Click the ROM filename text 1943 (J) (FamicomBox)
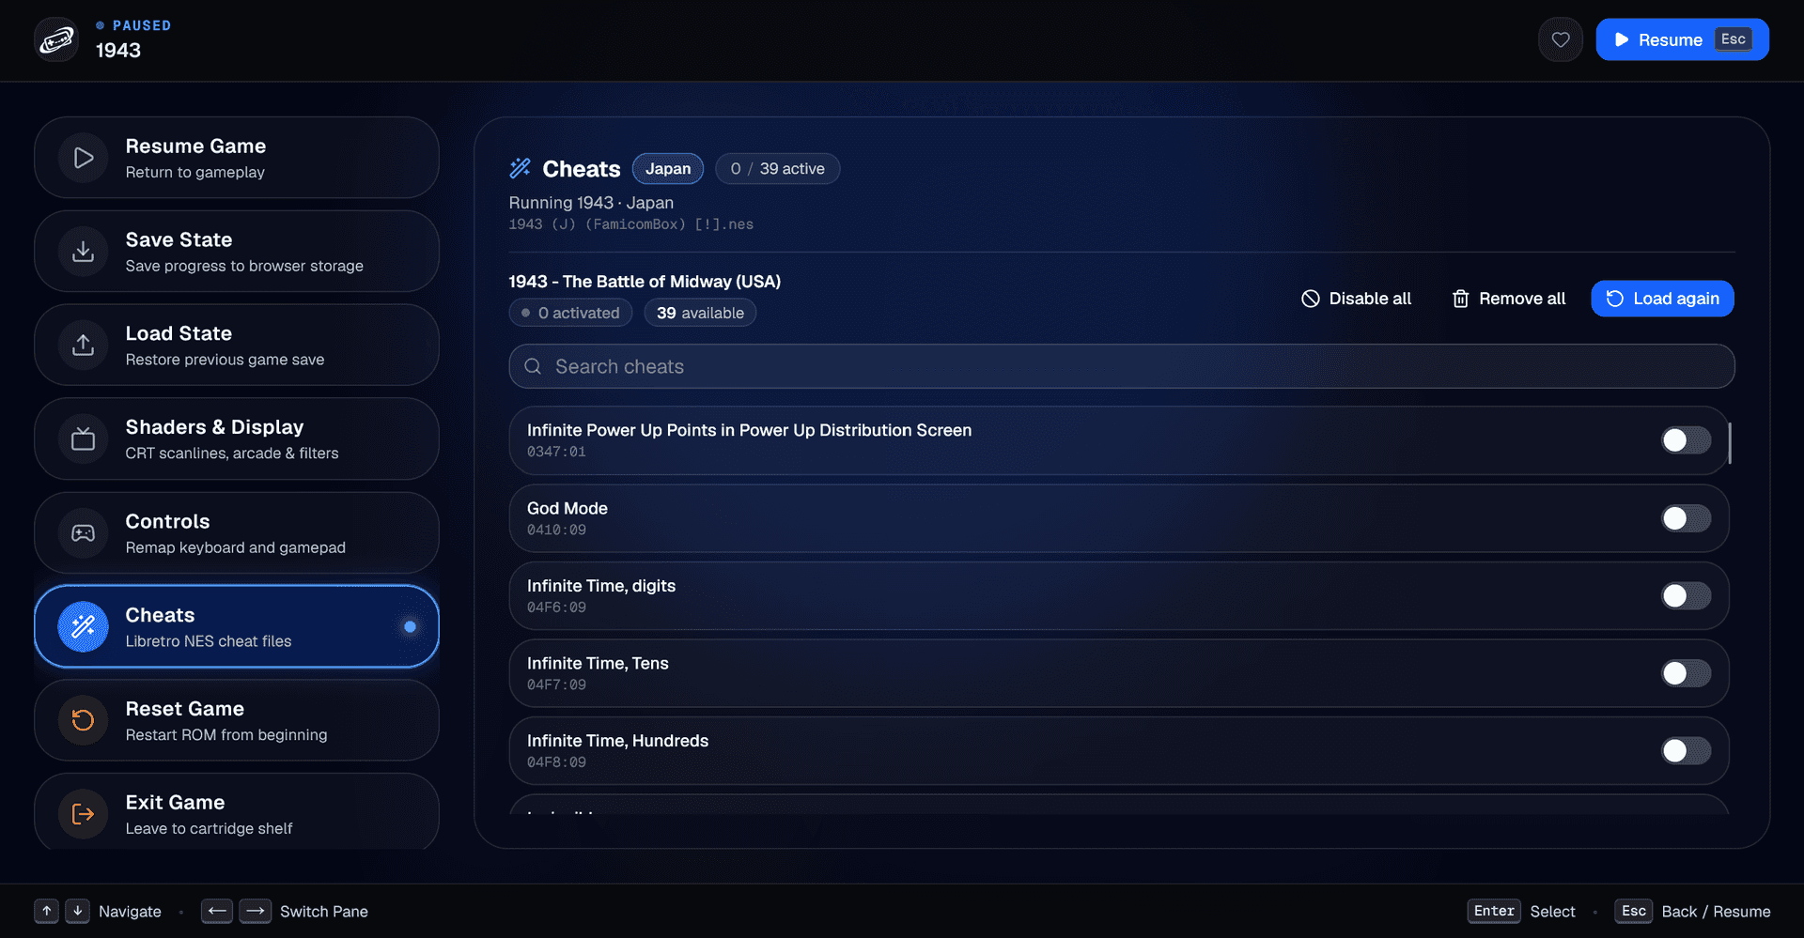The width and height of the screenshot is (1804, 938). (x=631, y=224)
